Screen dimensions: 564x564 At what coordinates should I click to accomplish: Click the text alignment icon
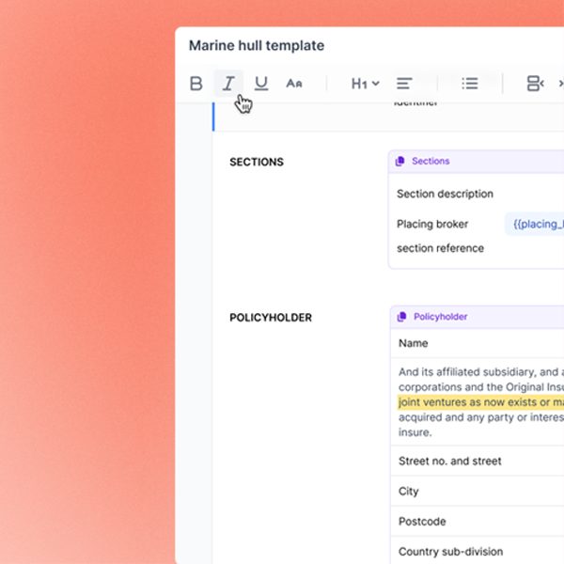404,84
